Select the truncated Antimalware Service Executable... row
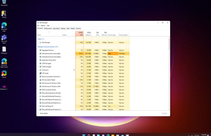The image size is (211, 136). (83, 57)
